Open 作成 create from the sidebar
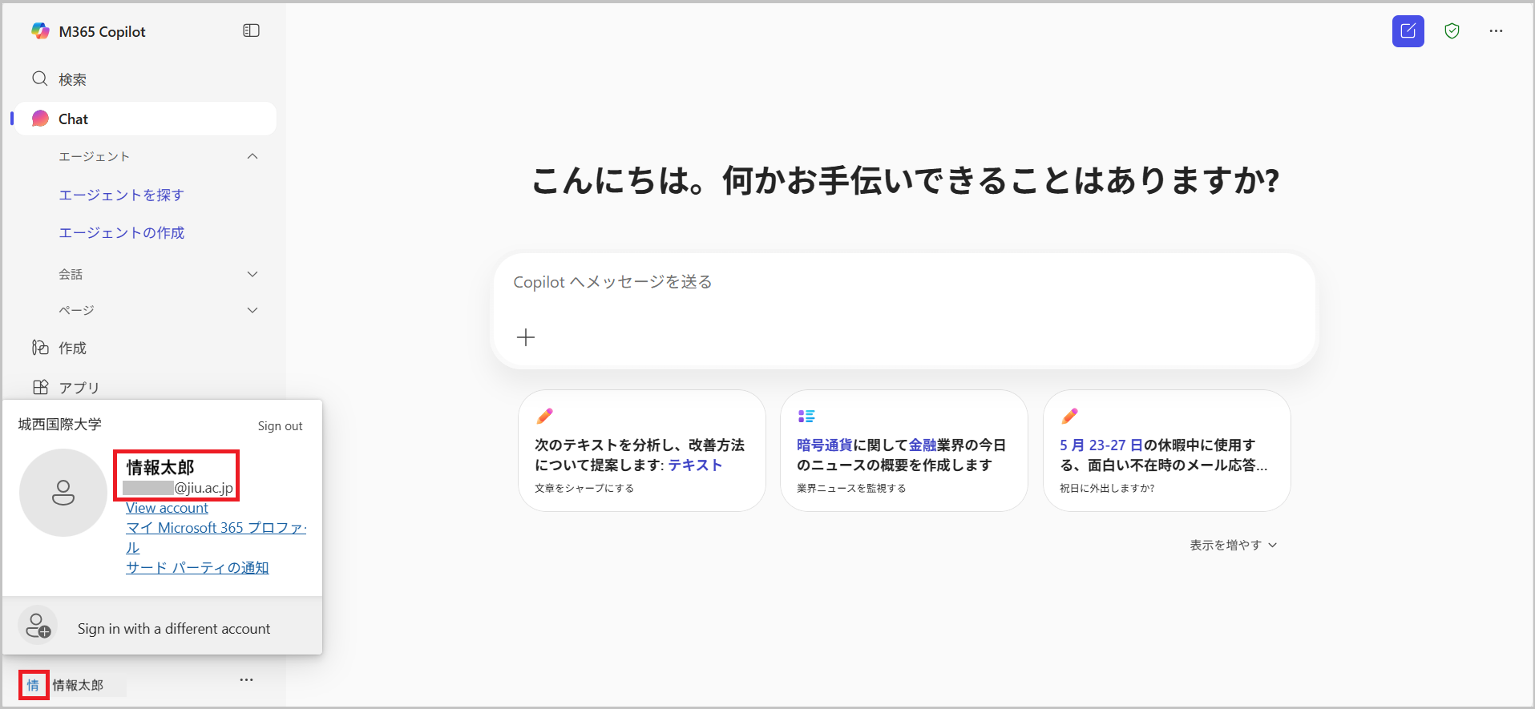This screenshot has height=709, width=1535. pos(72,348)
